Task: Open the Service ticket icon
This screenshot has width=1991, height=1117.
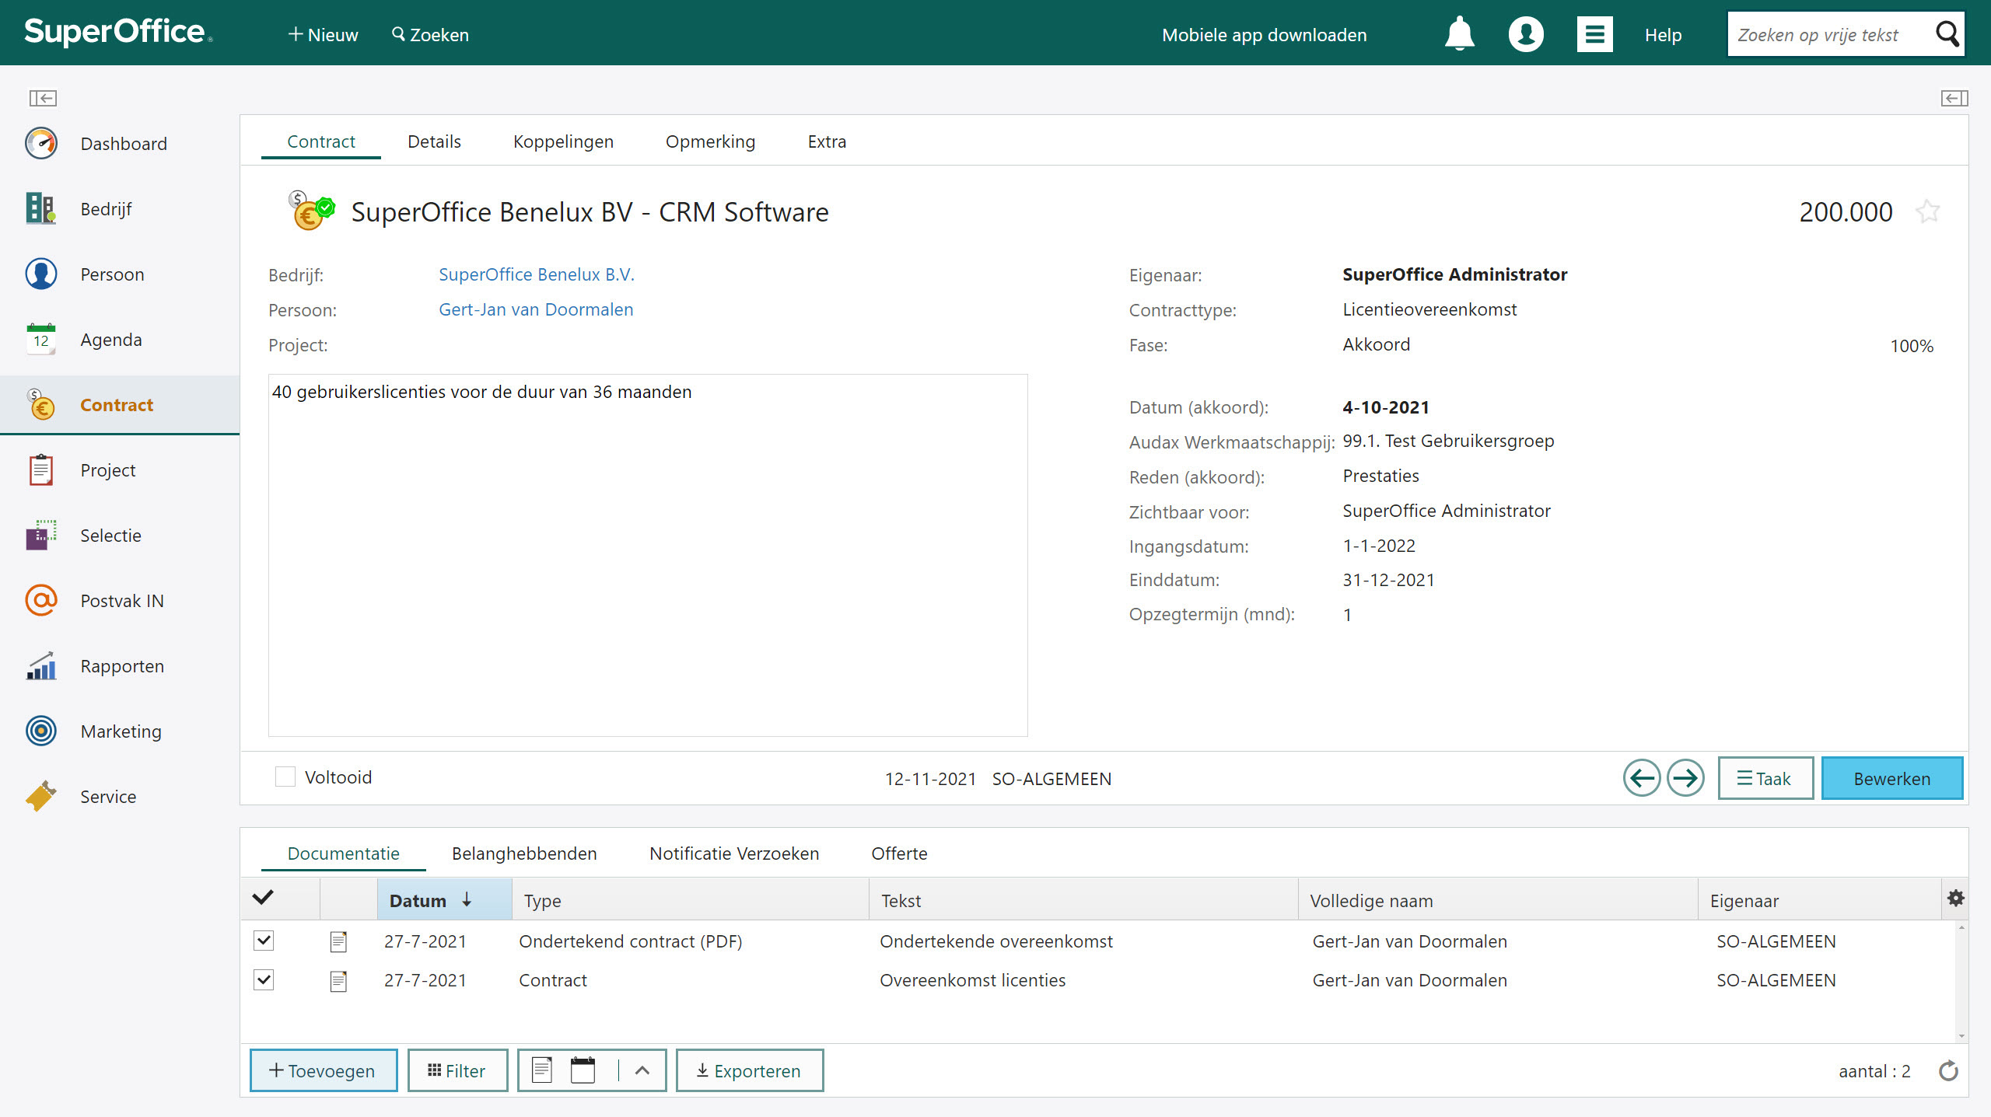Action: point(41,797)
